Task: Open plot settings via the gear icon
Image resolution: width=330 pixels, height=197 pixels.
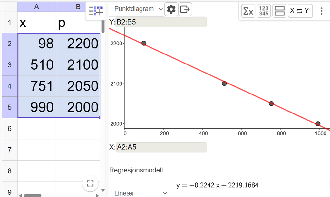Action: tap(171, 9)
